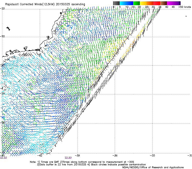192x169 pixels.
Task: Click the date '20150325 ascending' in title
Action: click(70, 4)
